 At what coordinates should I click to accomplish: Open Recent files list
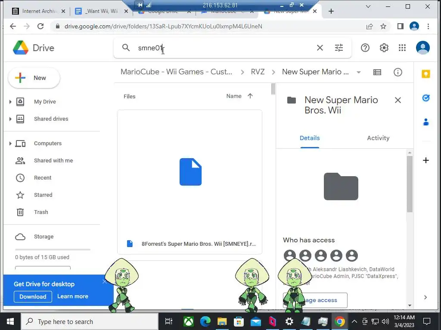point(43,177)
